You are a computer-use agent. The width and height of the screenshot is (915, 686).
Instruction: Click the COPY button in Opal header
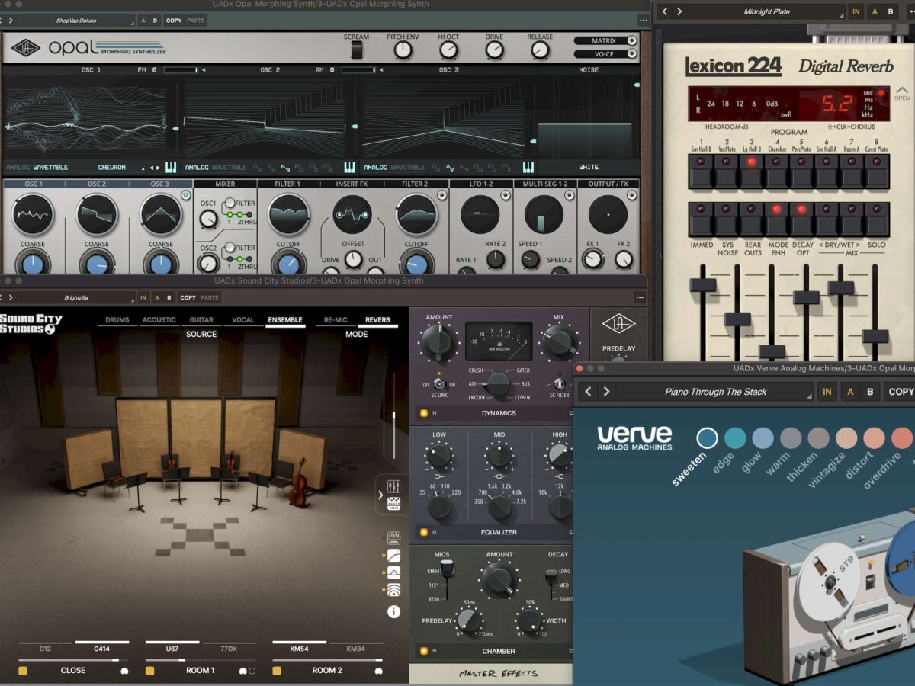[174, 21]
